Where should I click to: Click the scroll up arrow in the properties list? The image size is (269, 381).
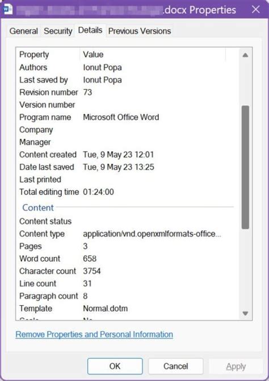245,55
